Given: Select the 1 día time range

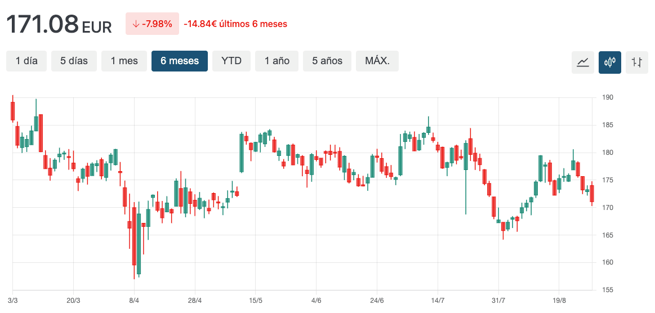Looking at the screenshot, I should [26, 61].
